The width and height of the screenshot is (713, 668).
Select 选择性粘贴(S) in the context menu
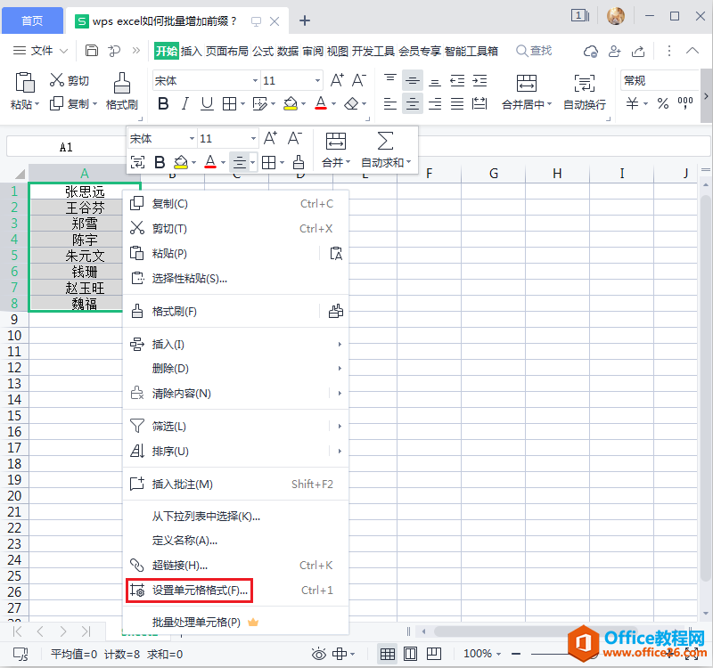click(x=189, y=278)
